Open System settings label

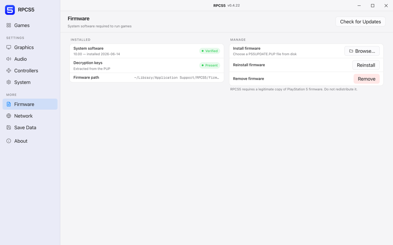tap(22, 82)
